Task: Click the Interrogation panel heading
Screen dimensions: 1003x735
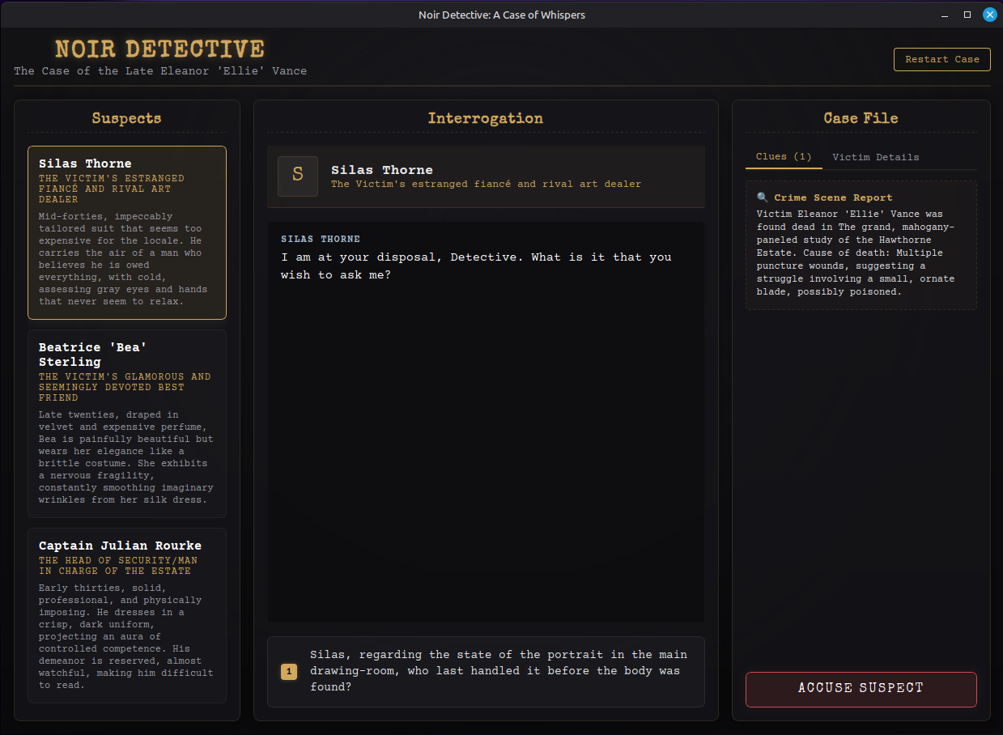Action: coord(486,118)
